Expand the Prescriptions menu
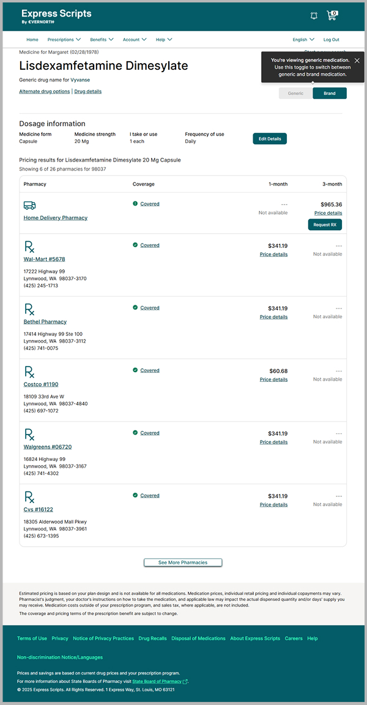367x705 pixels. click(64, 40)
